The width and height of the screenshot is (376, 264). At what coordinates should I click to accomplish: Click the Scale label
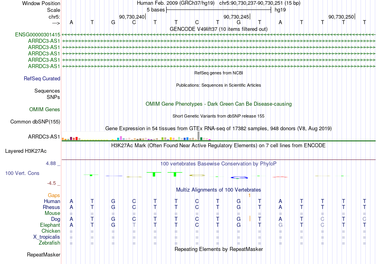[x=54, y=10]
